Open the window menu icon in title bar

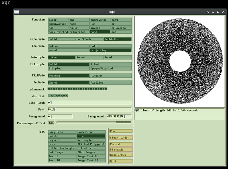pos(17,12)
